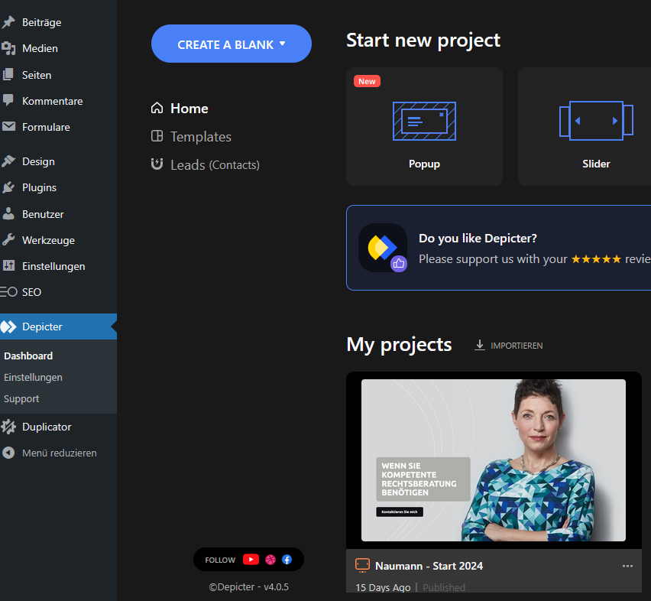Click the Facebook follow icon
The height and width of the screenshot is (601, 651).
click(x=287, y=560)
